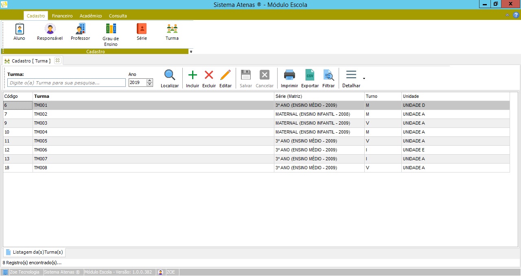Click the Editar pencil icon
The height and width of the screenshot is (276, 521).
[225, 75]
